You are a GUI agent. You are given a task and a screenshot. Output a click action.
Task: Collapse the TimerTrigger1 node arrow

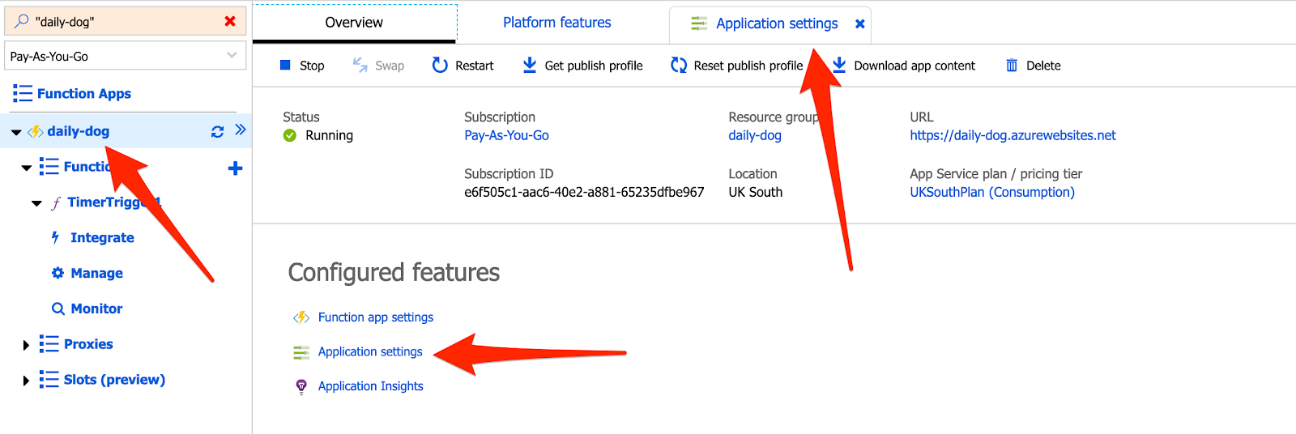[36, 203]
